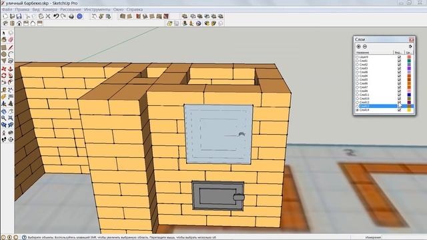Choose the Eraser tool in left toolbar

coord(11,40)
